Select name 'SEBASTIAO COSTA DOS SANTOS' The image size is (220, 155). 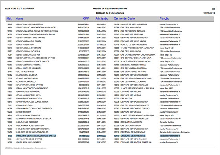30,38
